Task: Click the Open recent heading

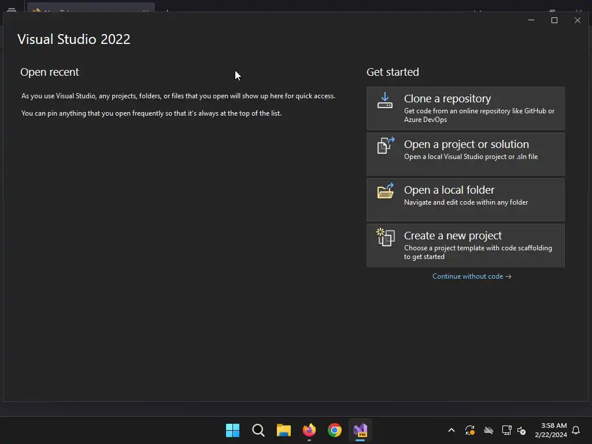Action: pyautogui.click(x=50, y=72)
